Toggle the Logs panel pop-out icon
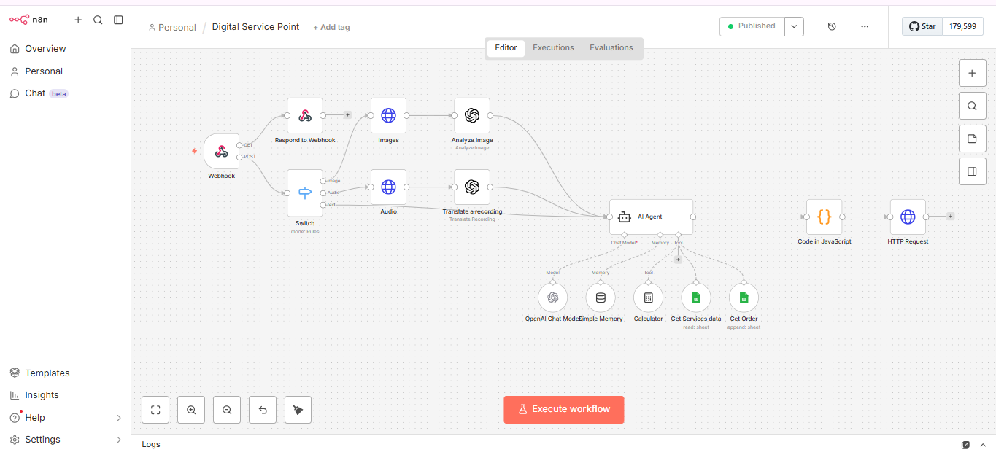Viewport: 996px width, 455px height. tap(965, 445)
